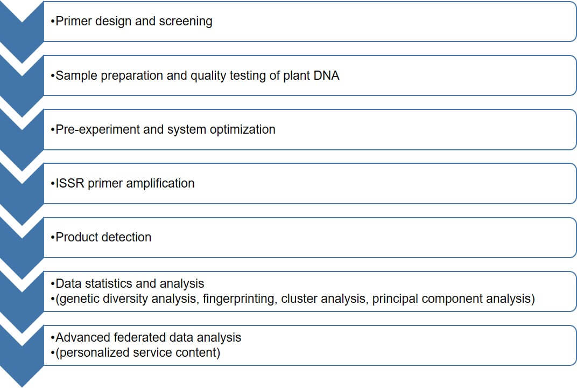Click Data statistics and analysis line
The width and height of the screenshot is (577, 388).
tap(128, 283)
